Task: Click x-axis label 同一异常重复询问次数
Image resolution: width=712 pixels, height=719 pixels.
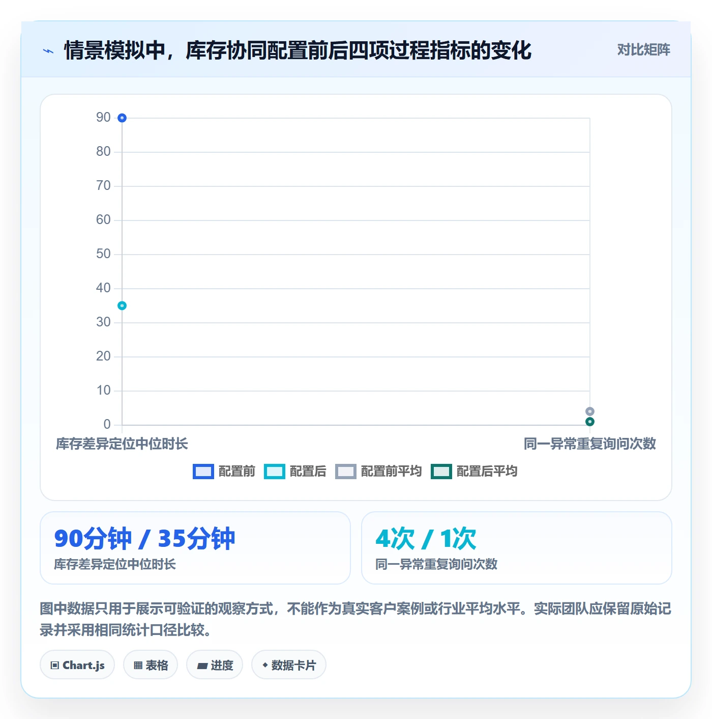Action: click(x=590, y=444)
